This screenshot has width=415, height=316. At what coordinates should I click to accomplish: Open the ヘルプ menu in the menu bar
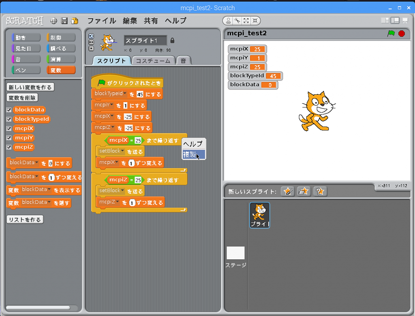[x=176, y=21]
